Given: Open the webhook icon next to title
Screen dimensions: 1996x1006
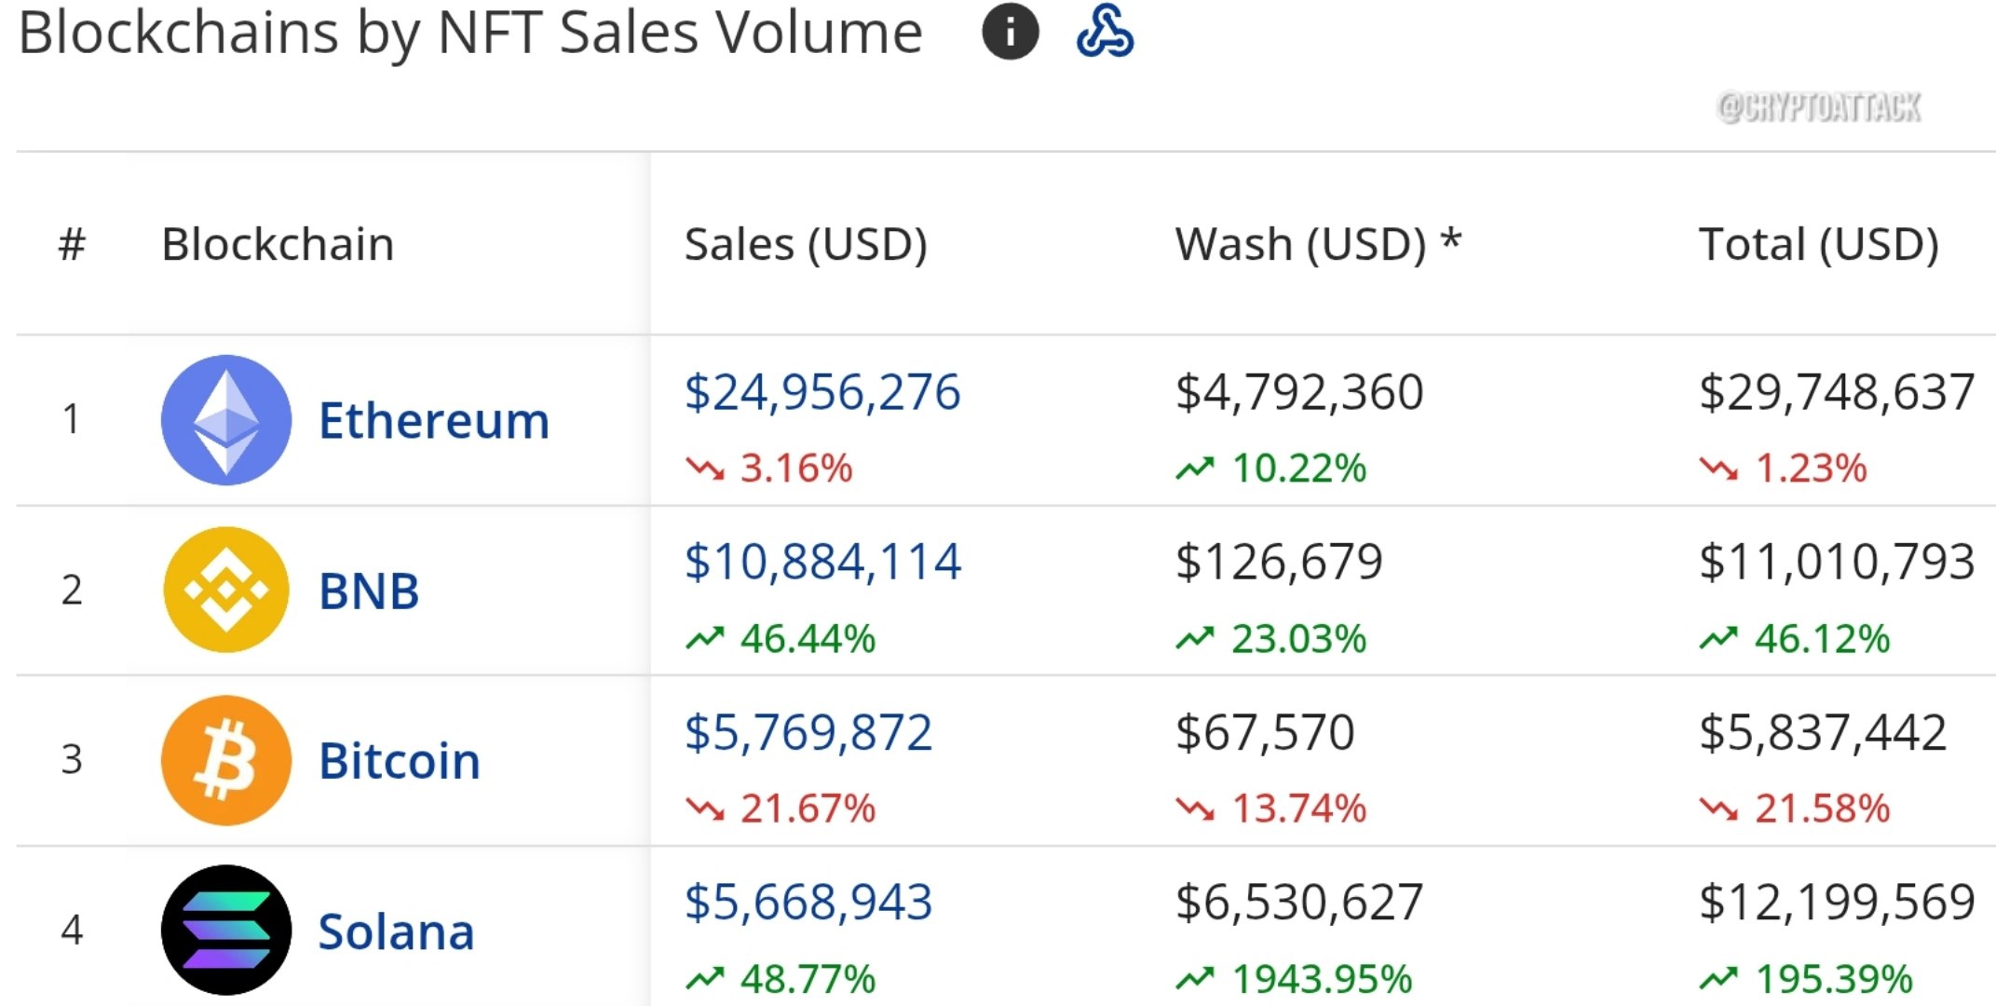Looking at the screenshot, I should 1105,32.
